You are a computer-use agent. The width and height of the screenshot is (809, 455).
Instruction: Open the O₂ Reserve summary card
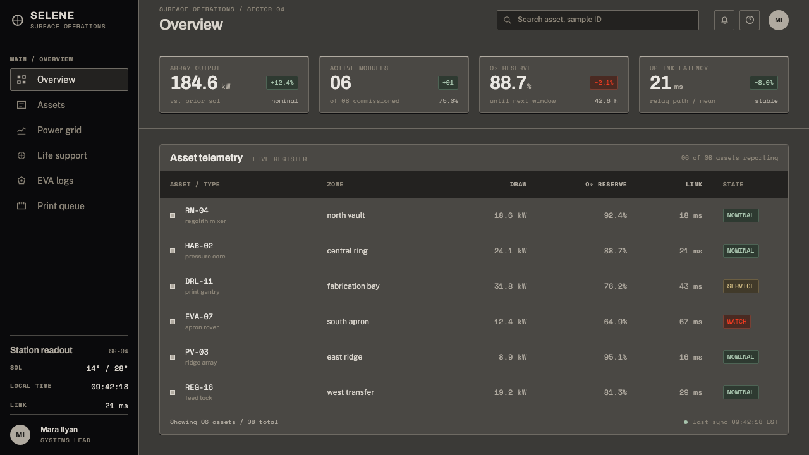(554, 85)
